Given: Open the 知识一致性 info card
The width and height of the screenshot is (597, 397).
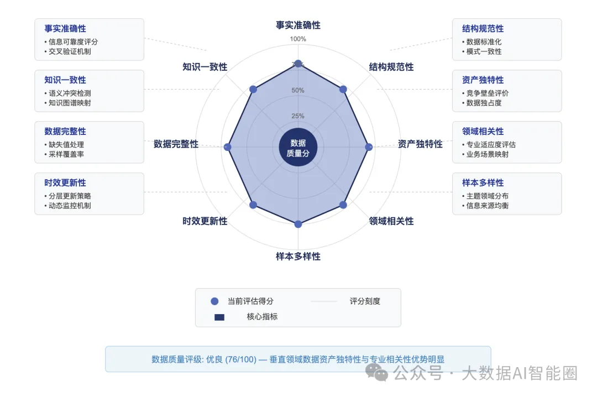Looking at the screenshot, I should (89, 91).
